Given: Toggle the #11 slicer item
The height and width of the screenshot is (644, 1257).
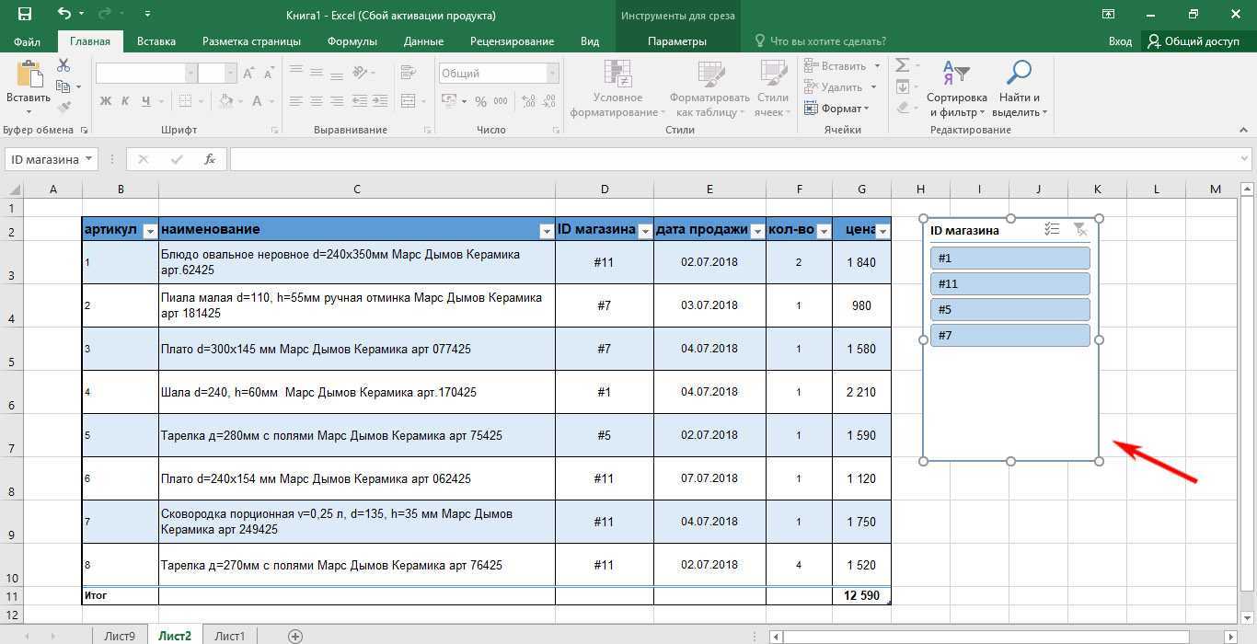Looking at the screenshot, I should click(1009, 284).
